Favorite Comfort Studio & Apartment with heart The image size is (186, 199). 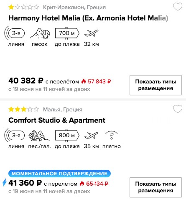(178, 109)
